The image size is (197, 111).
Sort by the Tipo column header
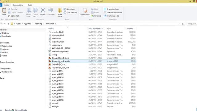point(109,29)
